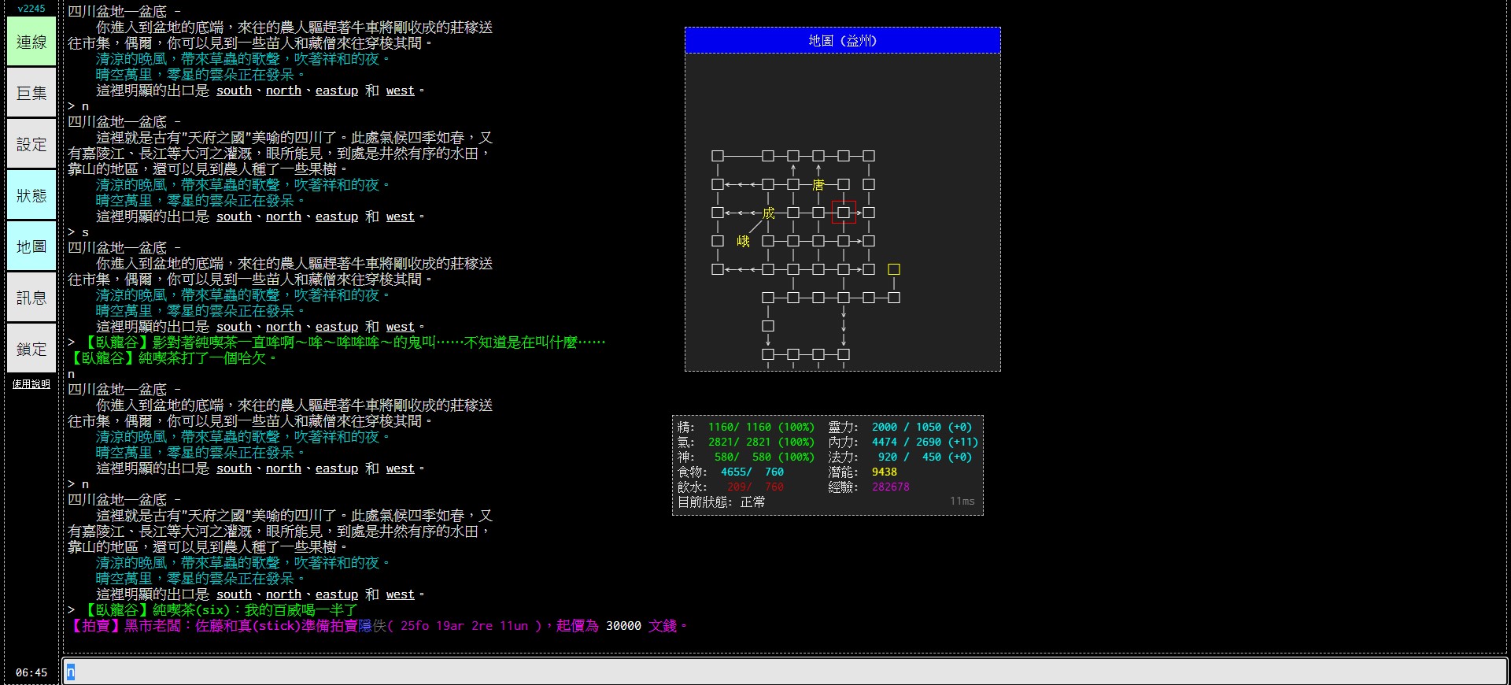Click the 食物 value 4655/ 760

click(752, 472)
